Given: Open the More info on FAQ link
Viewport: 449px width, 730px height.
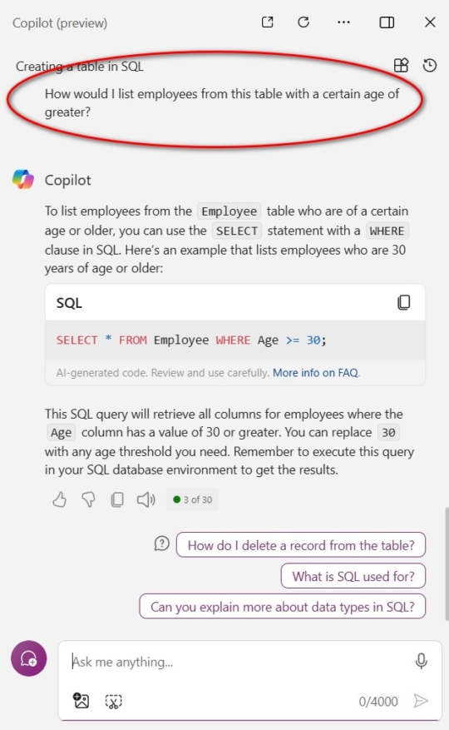Looking at the screenshot, I should coord(316,373).
